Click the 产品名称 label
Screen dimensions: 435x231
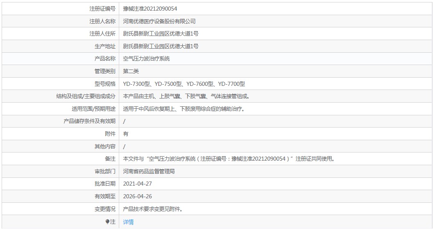[105, 58]
